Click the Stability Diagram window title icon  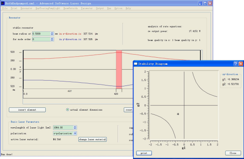[136, 63]
